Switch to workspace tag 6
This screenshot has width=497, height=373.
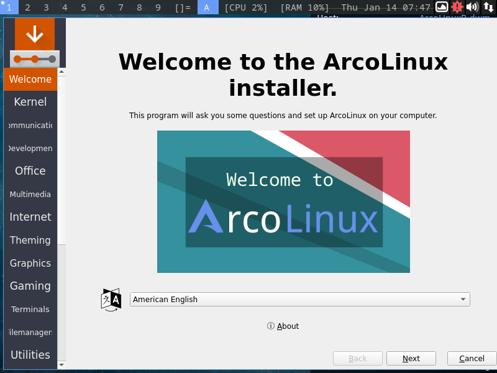click(x=102, y=7)
